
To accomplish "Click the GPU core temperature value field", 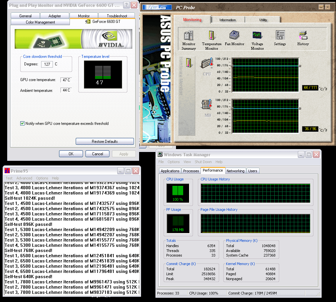I will pyautogui.click(x=66, y=80).
